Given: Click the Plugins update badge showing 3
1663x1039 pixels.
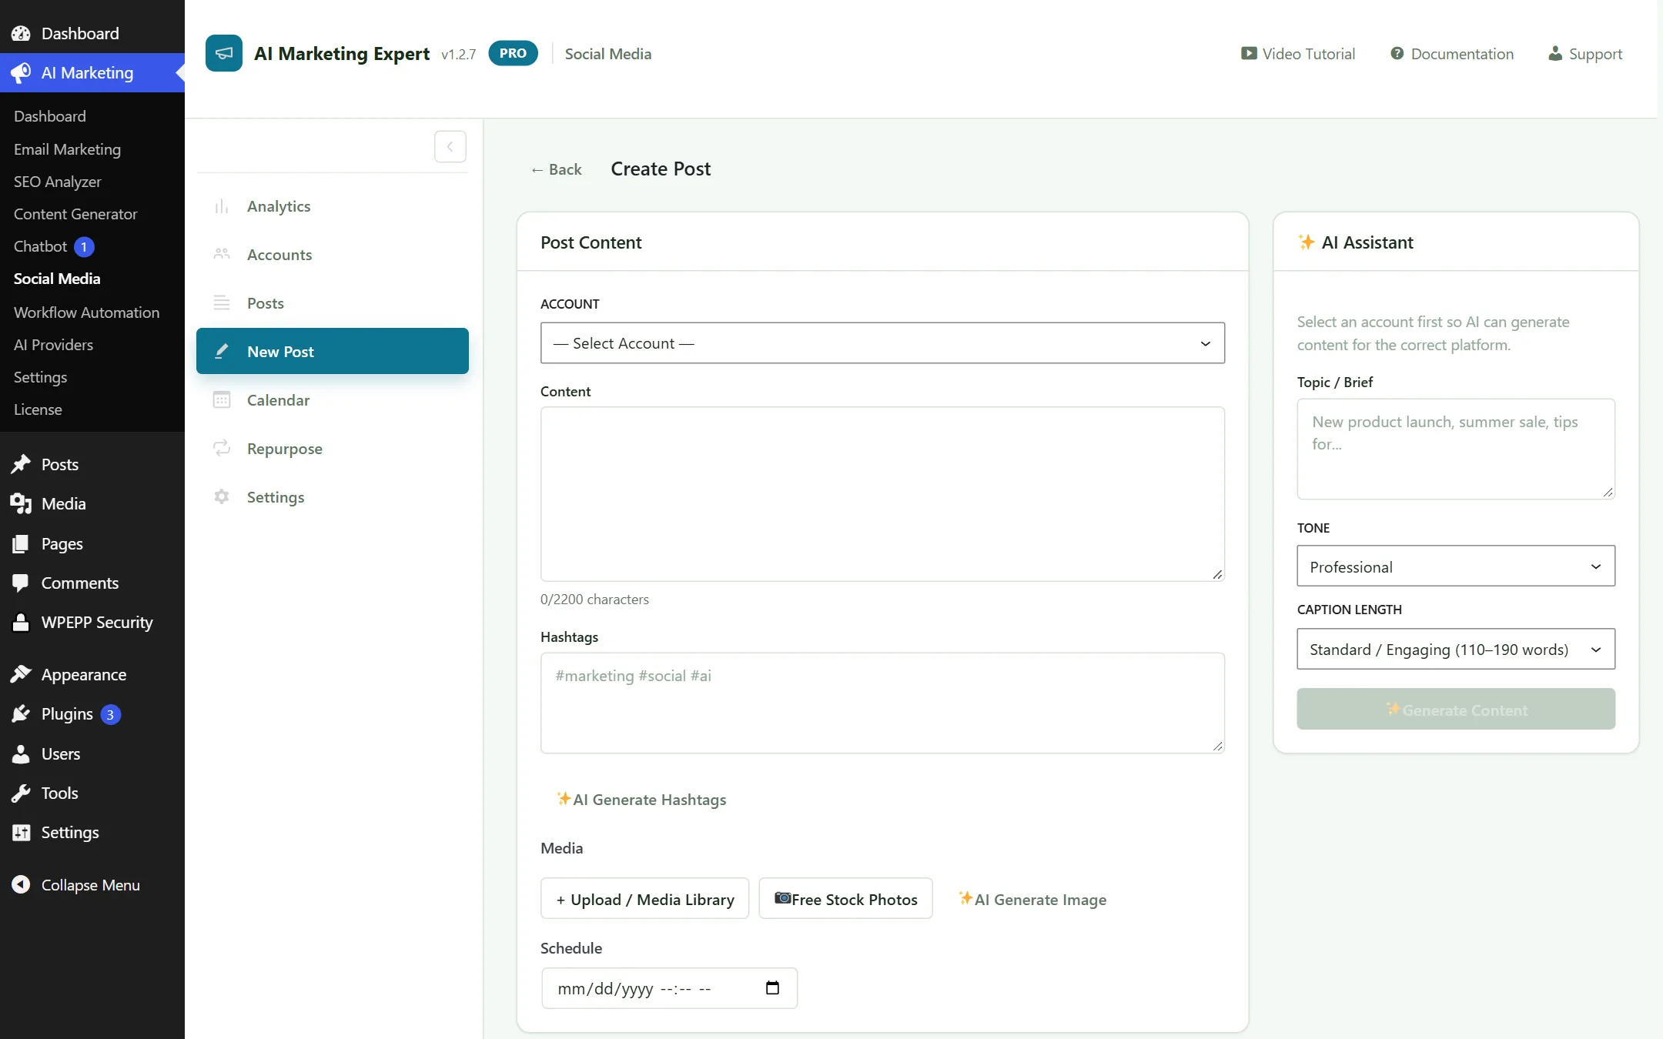Looking at the screenshot, I should pyautogui.click(x=110, y=715).
